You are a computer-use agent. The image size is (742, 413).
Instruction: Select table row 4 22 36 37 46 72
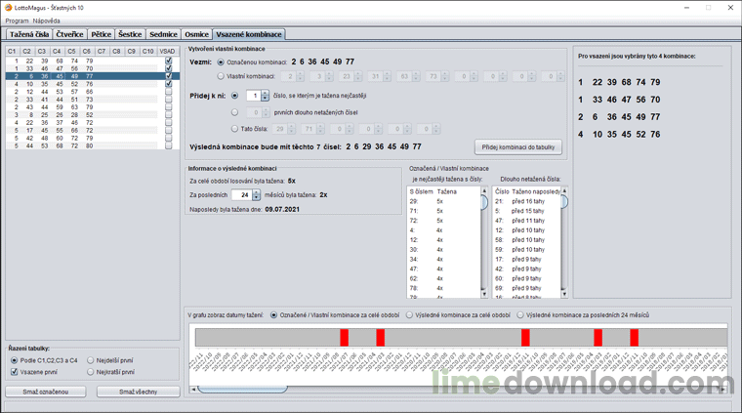[x=93, y=122]
